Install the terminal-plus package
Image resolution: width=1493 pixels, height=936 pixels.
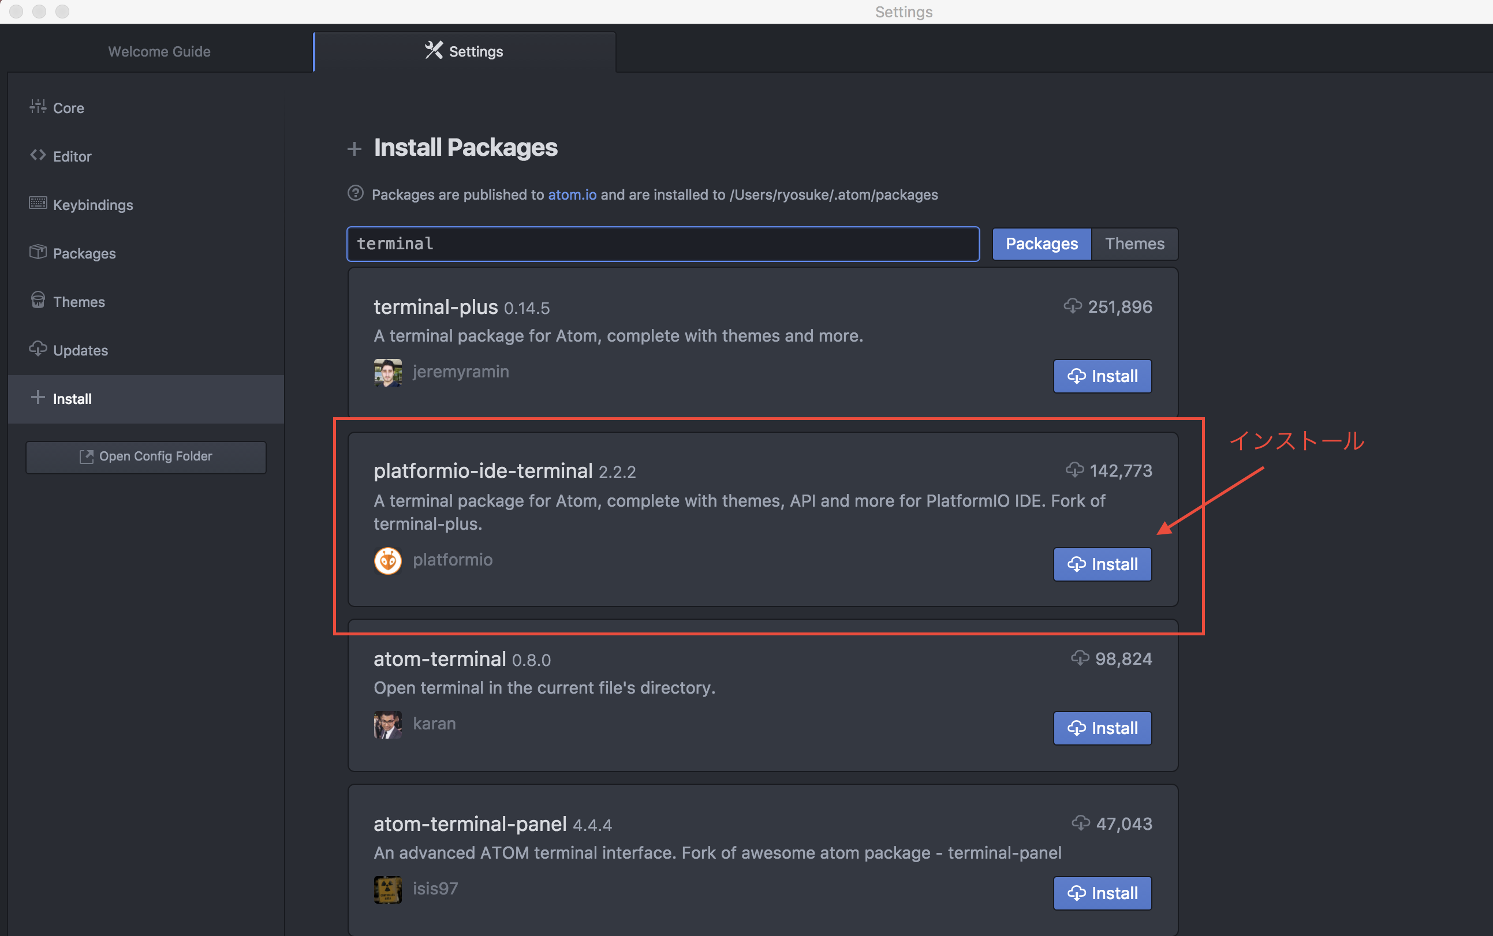click(x=1102, y=376)
